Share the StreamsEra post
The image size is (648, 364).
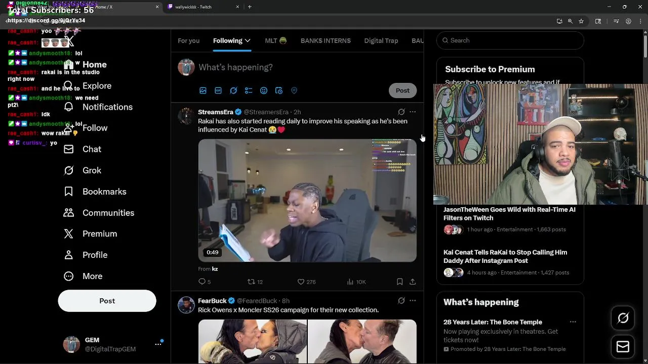coord(413,282)
